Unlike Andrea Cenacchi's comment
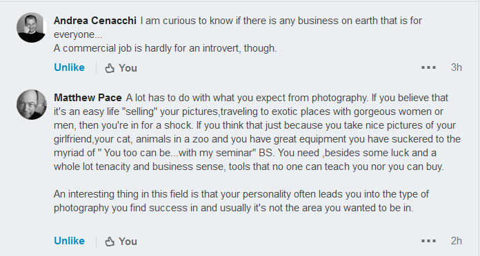 click(x=69, y=67)
